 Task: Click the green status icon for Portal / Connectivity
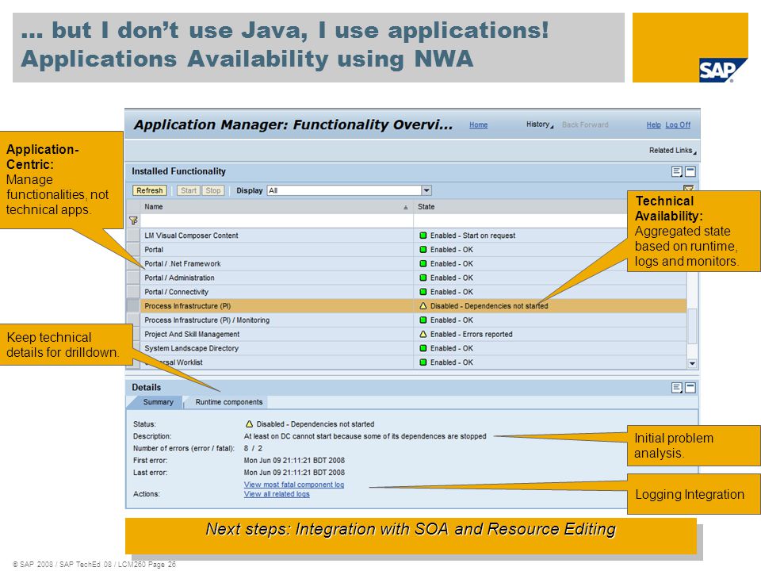[423, 292]
